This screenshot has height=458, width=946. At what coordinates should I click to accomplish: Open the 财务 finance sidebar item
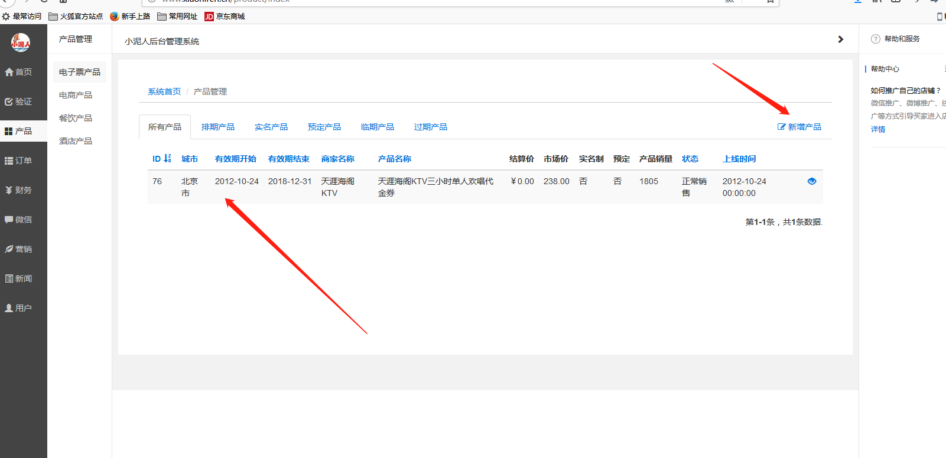click(x=19, y=190)
